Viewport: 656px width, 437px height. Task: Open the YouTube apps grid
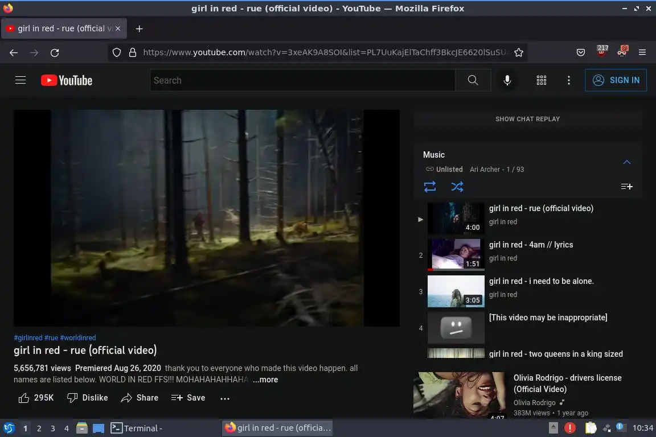coord(542,80)
